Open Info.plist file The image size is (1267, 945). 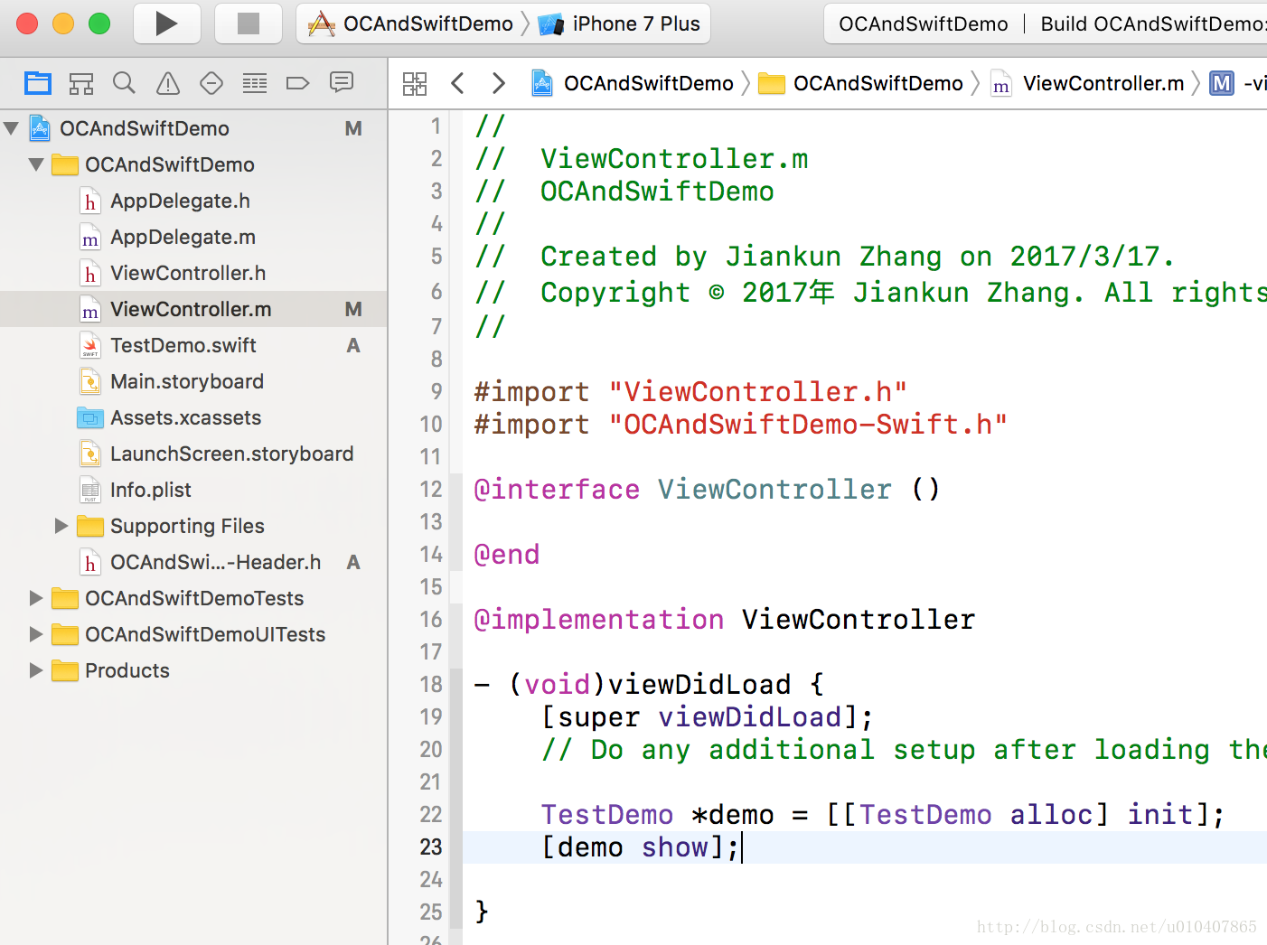193,490
